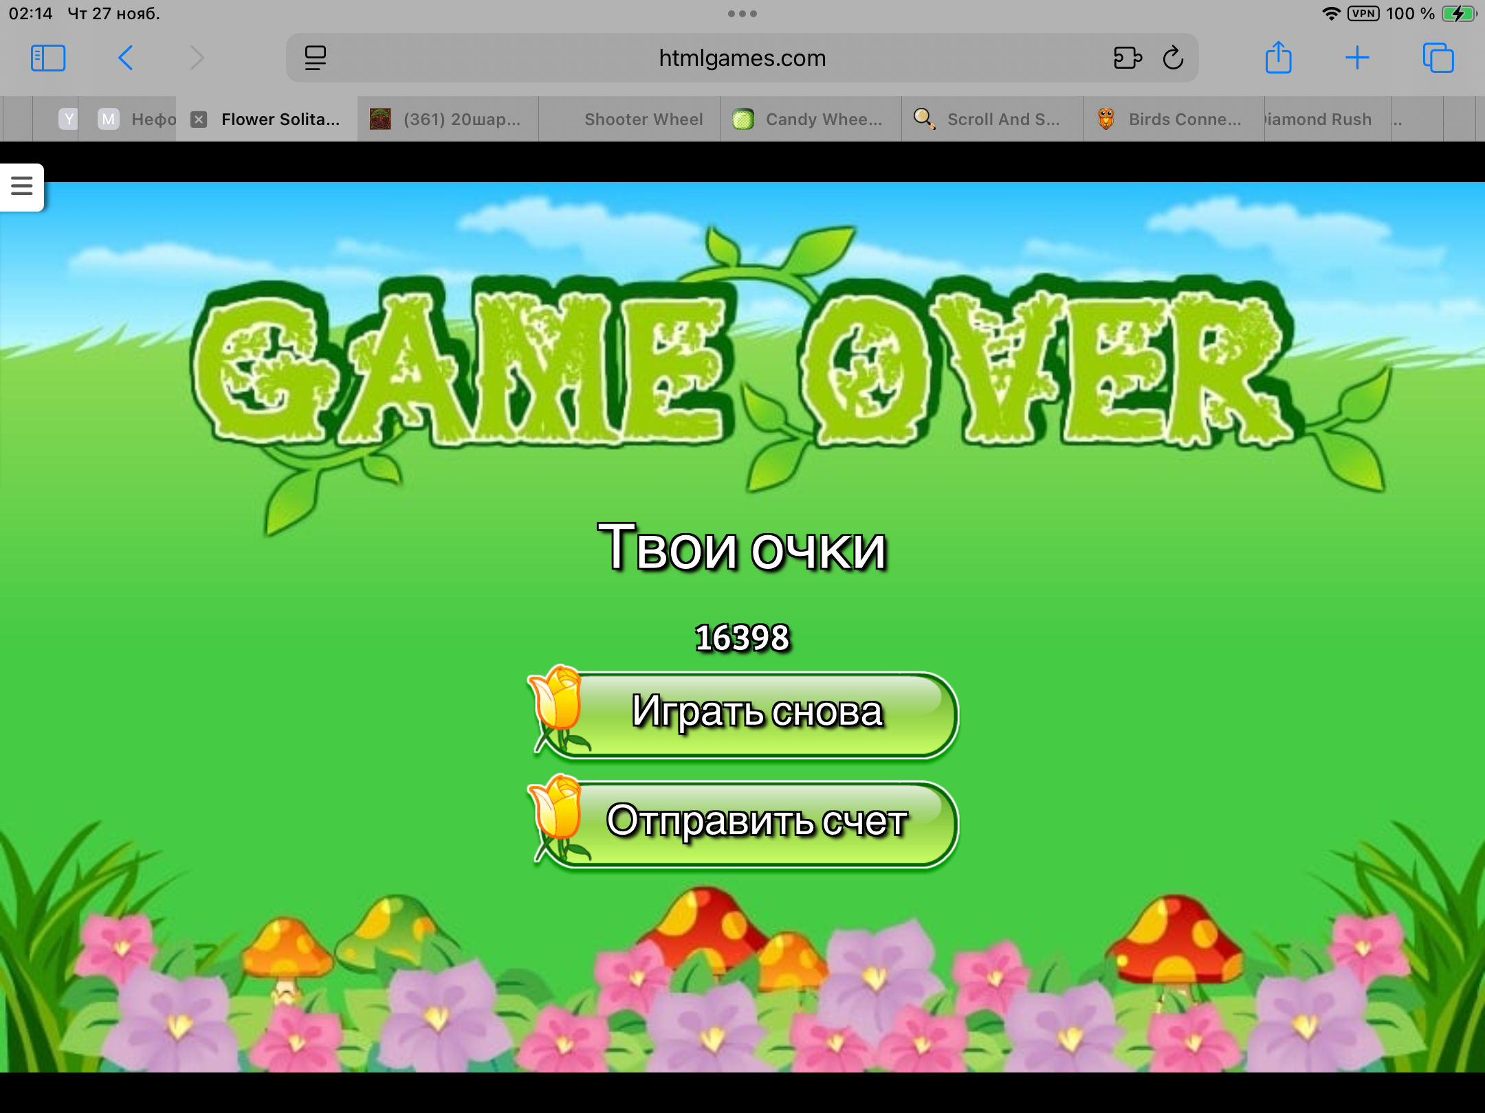Image resolution: width=1485 pixels, height=1113 pixels.
Task: Reload the htmlgames.com page
Action: tap(1173, 58)
